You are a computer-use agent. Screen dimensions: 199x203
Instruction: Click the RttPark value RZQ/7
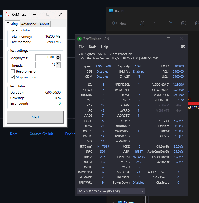tap(178, 136)
